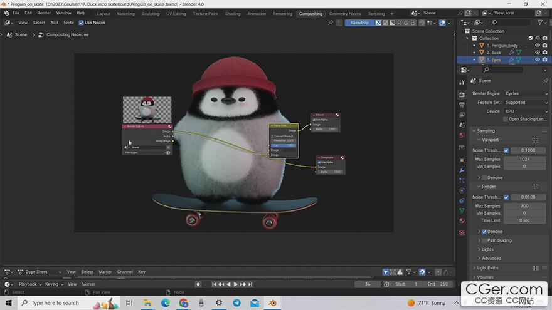Click the play animation button
The height and width of the screenshot is (310, 552).
[x=235, y=284]
